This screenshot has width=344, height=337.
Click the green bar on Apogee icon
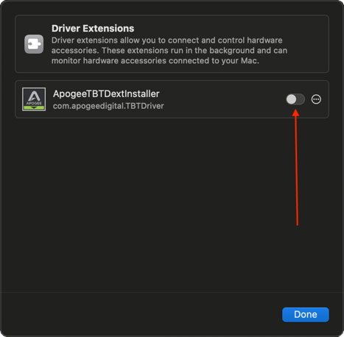click(x=34, y=107)
